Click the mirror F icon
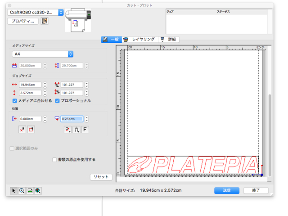 85,130
